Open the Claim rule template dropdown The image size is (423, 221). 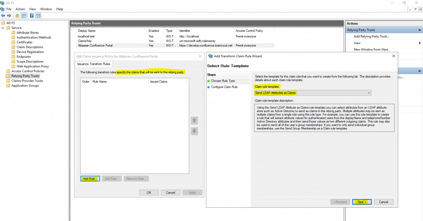pyautogui.click(x=313, y=93)
